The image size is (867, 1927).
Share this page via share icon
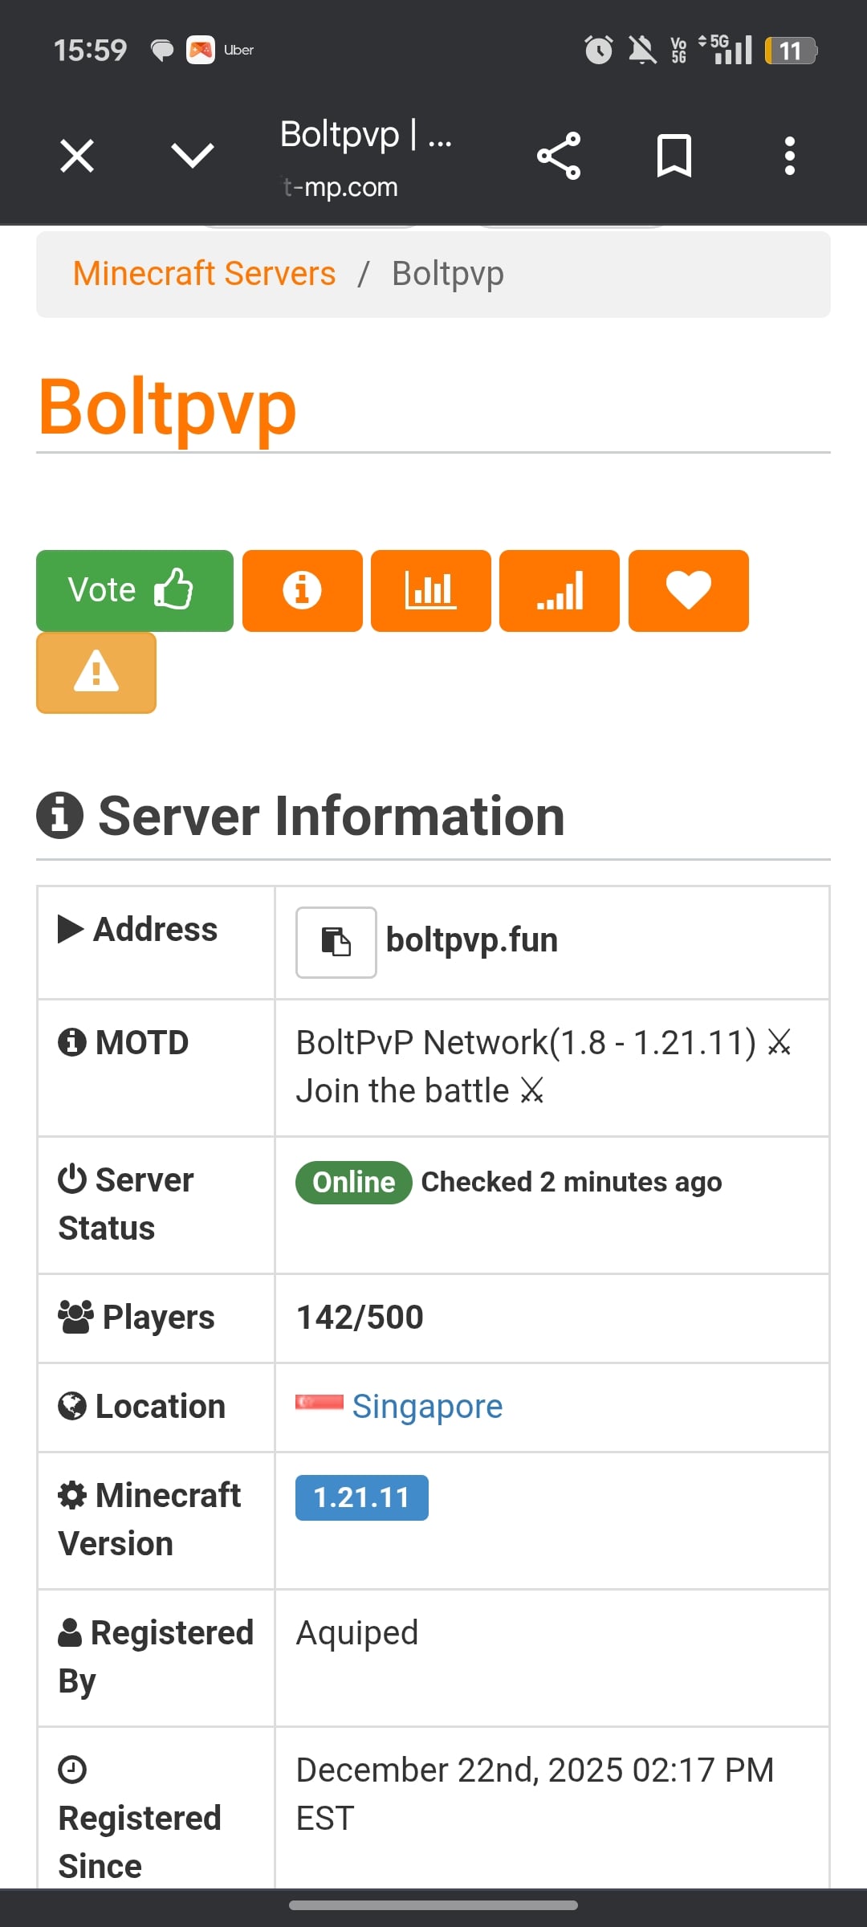point(559,155)
